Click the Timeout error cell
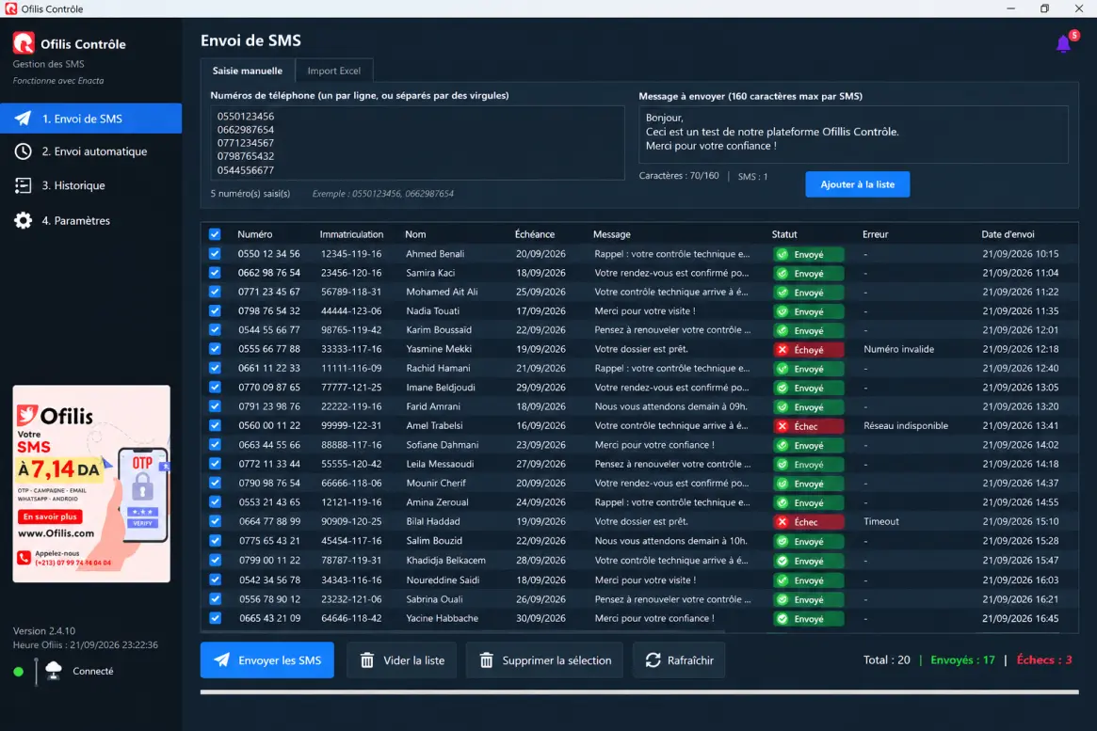The width and height of the screenshot is (1097, 731). tap(881, 520)
